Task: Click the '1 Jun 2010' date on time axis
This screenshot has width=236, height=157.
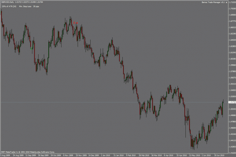Action: [206, 155]
